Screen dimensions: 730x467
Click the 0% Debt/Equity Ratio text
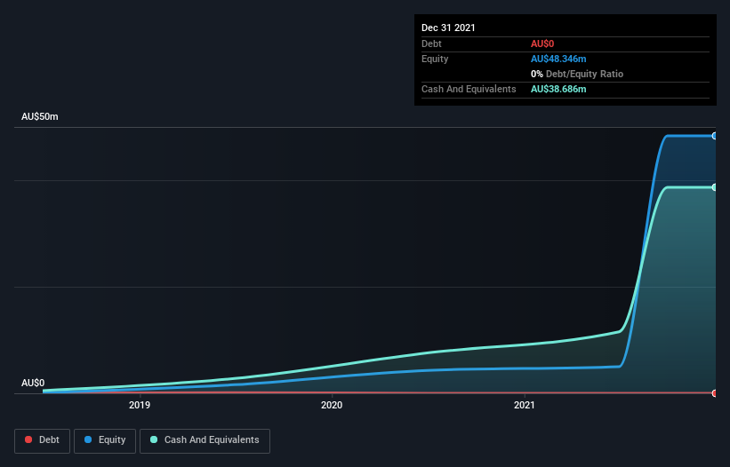click(x=577, y=74)
